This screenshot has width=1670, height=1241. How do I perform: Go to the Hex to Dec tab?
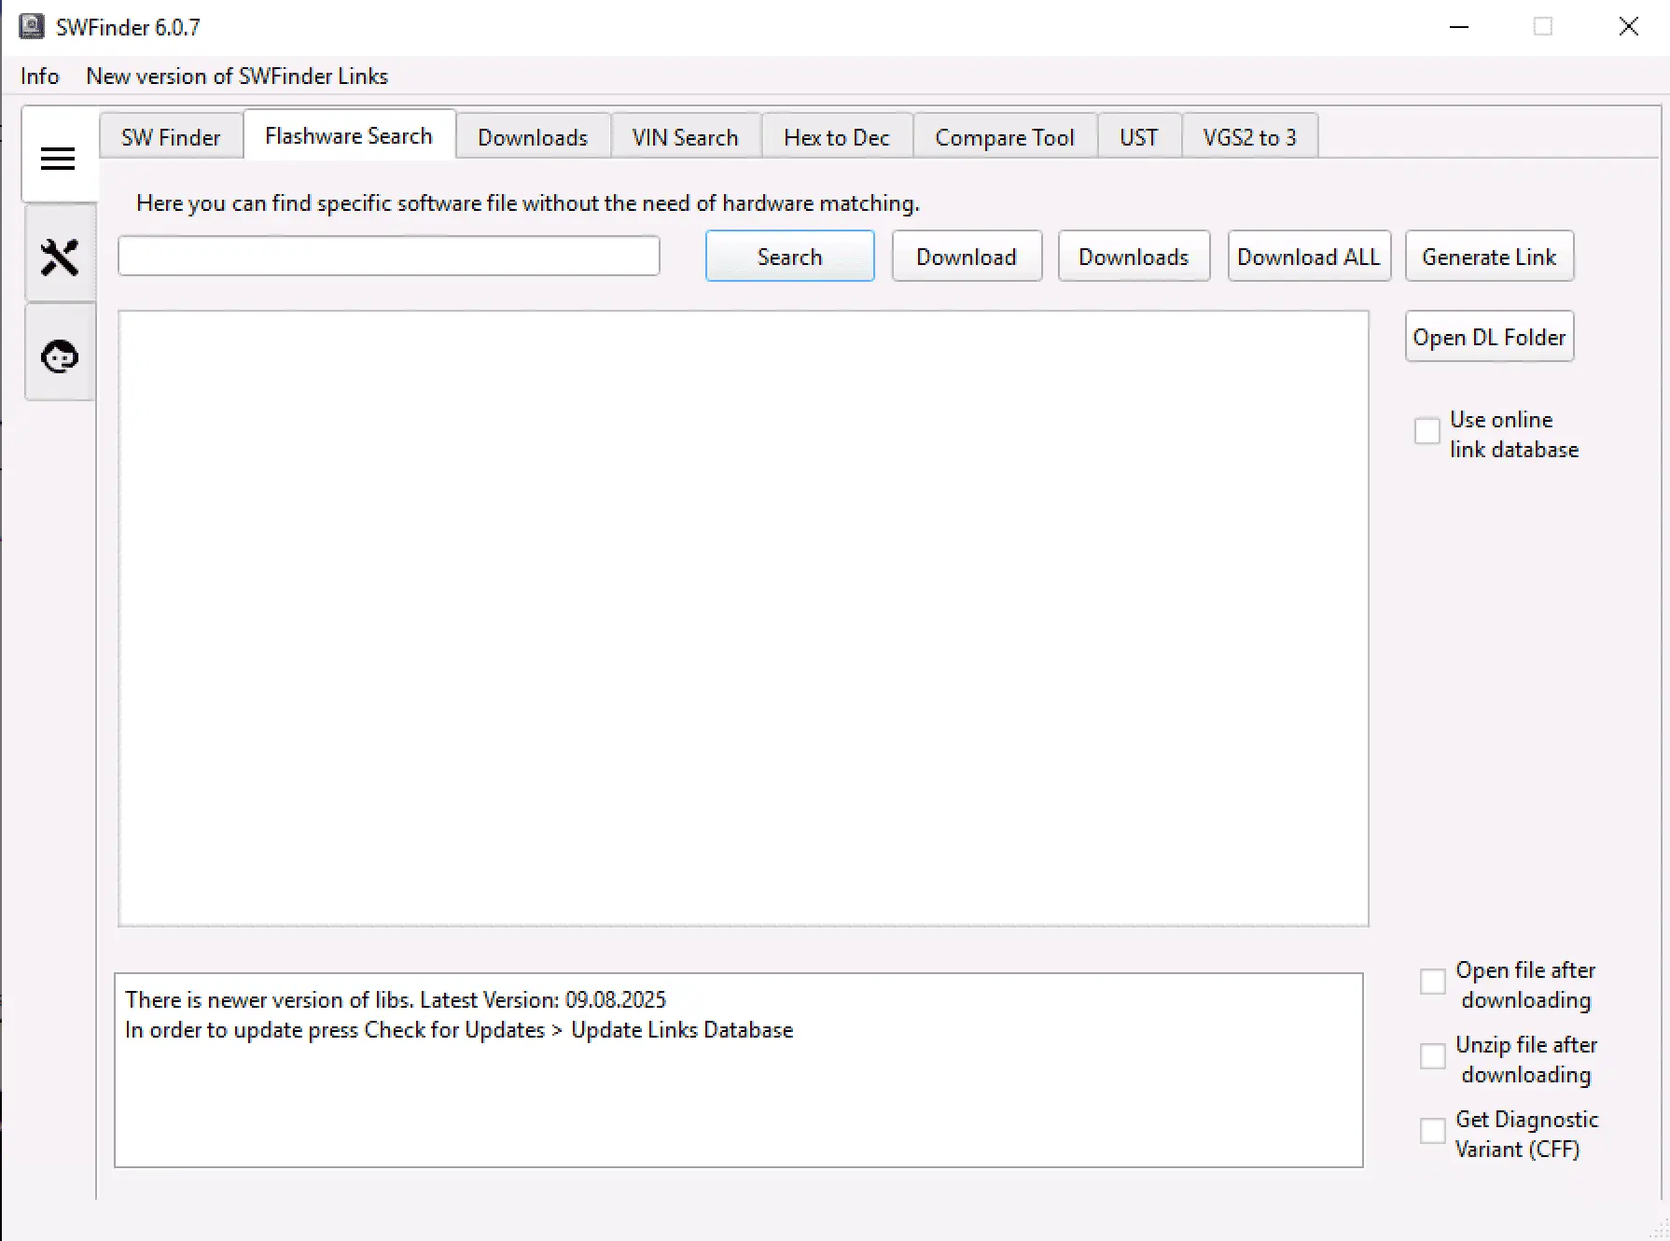pyautogui.click(x=837, y=137)
